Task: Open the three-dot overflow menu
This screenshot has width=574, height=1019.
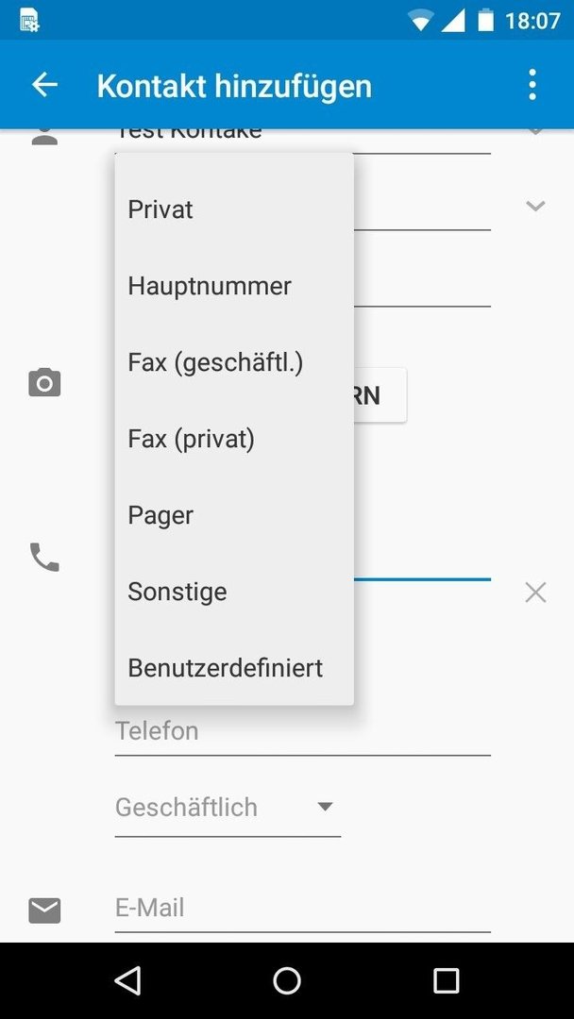Action: [x=532, y=85]
